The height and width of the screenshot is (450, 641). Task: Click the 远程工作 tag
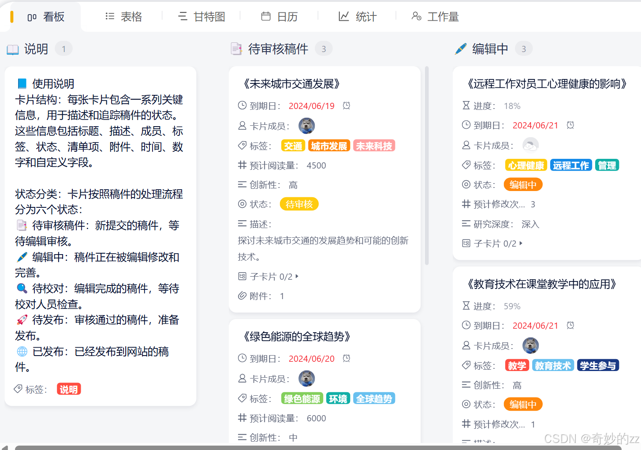[x=571, y=165]
